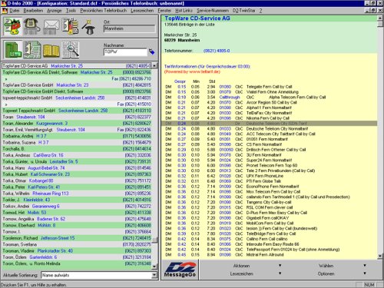Open the Anzeige menu
This screenshot has height=288, width=384.
pyautogui.click(x=55, y=11)
